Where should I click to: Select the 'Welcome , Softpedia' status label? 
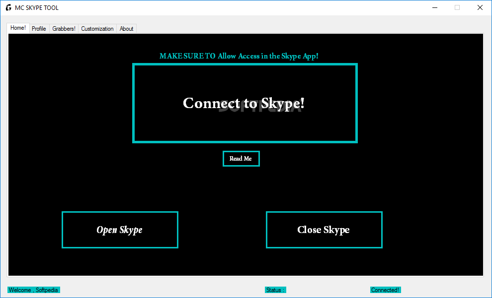click(x=34, y=290)
